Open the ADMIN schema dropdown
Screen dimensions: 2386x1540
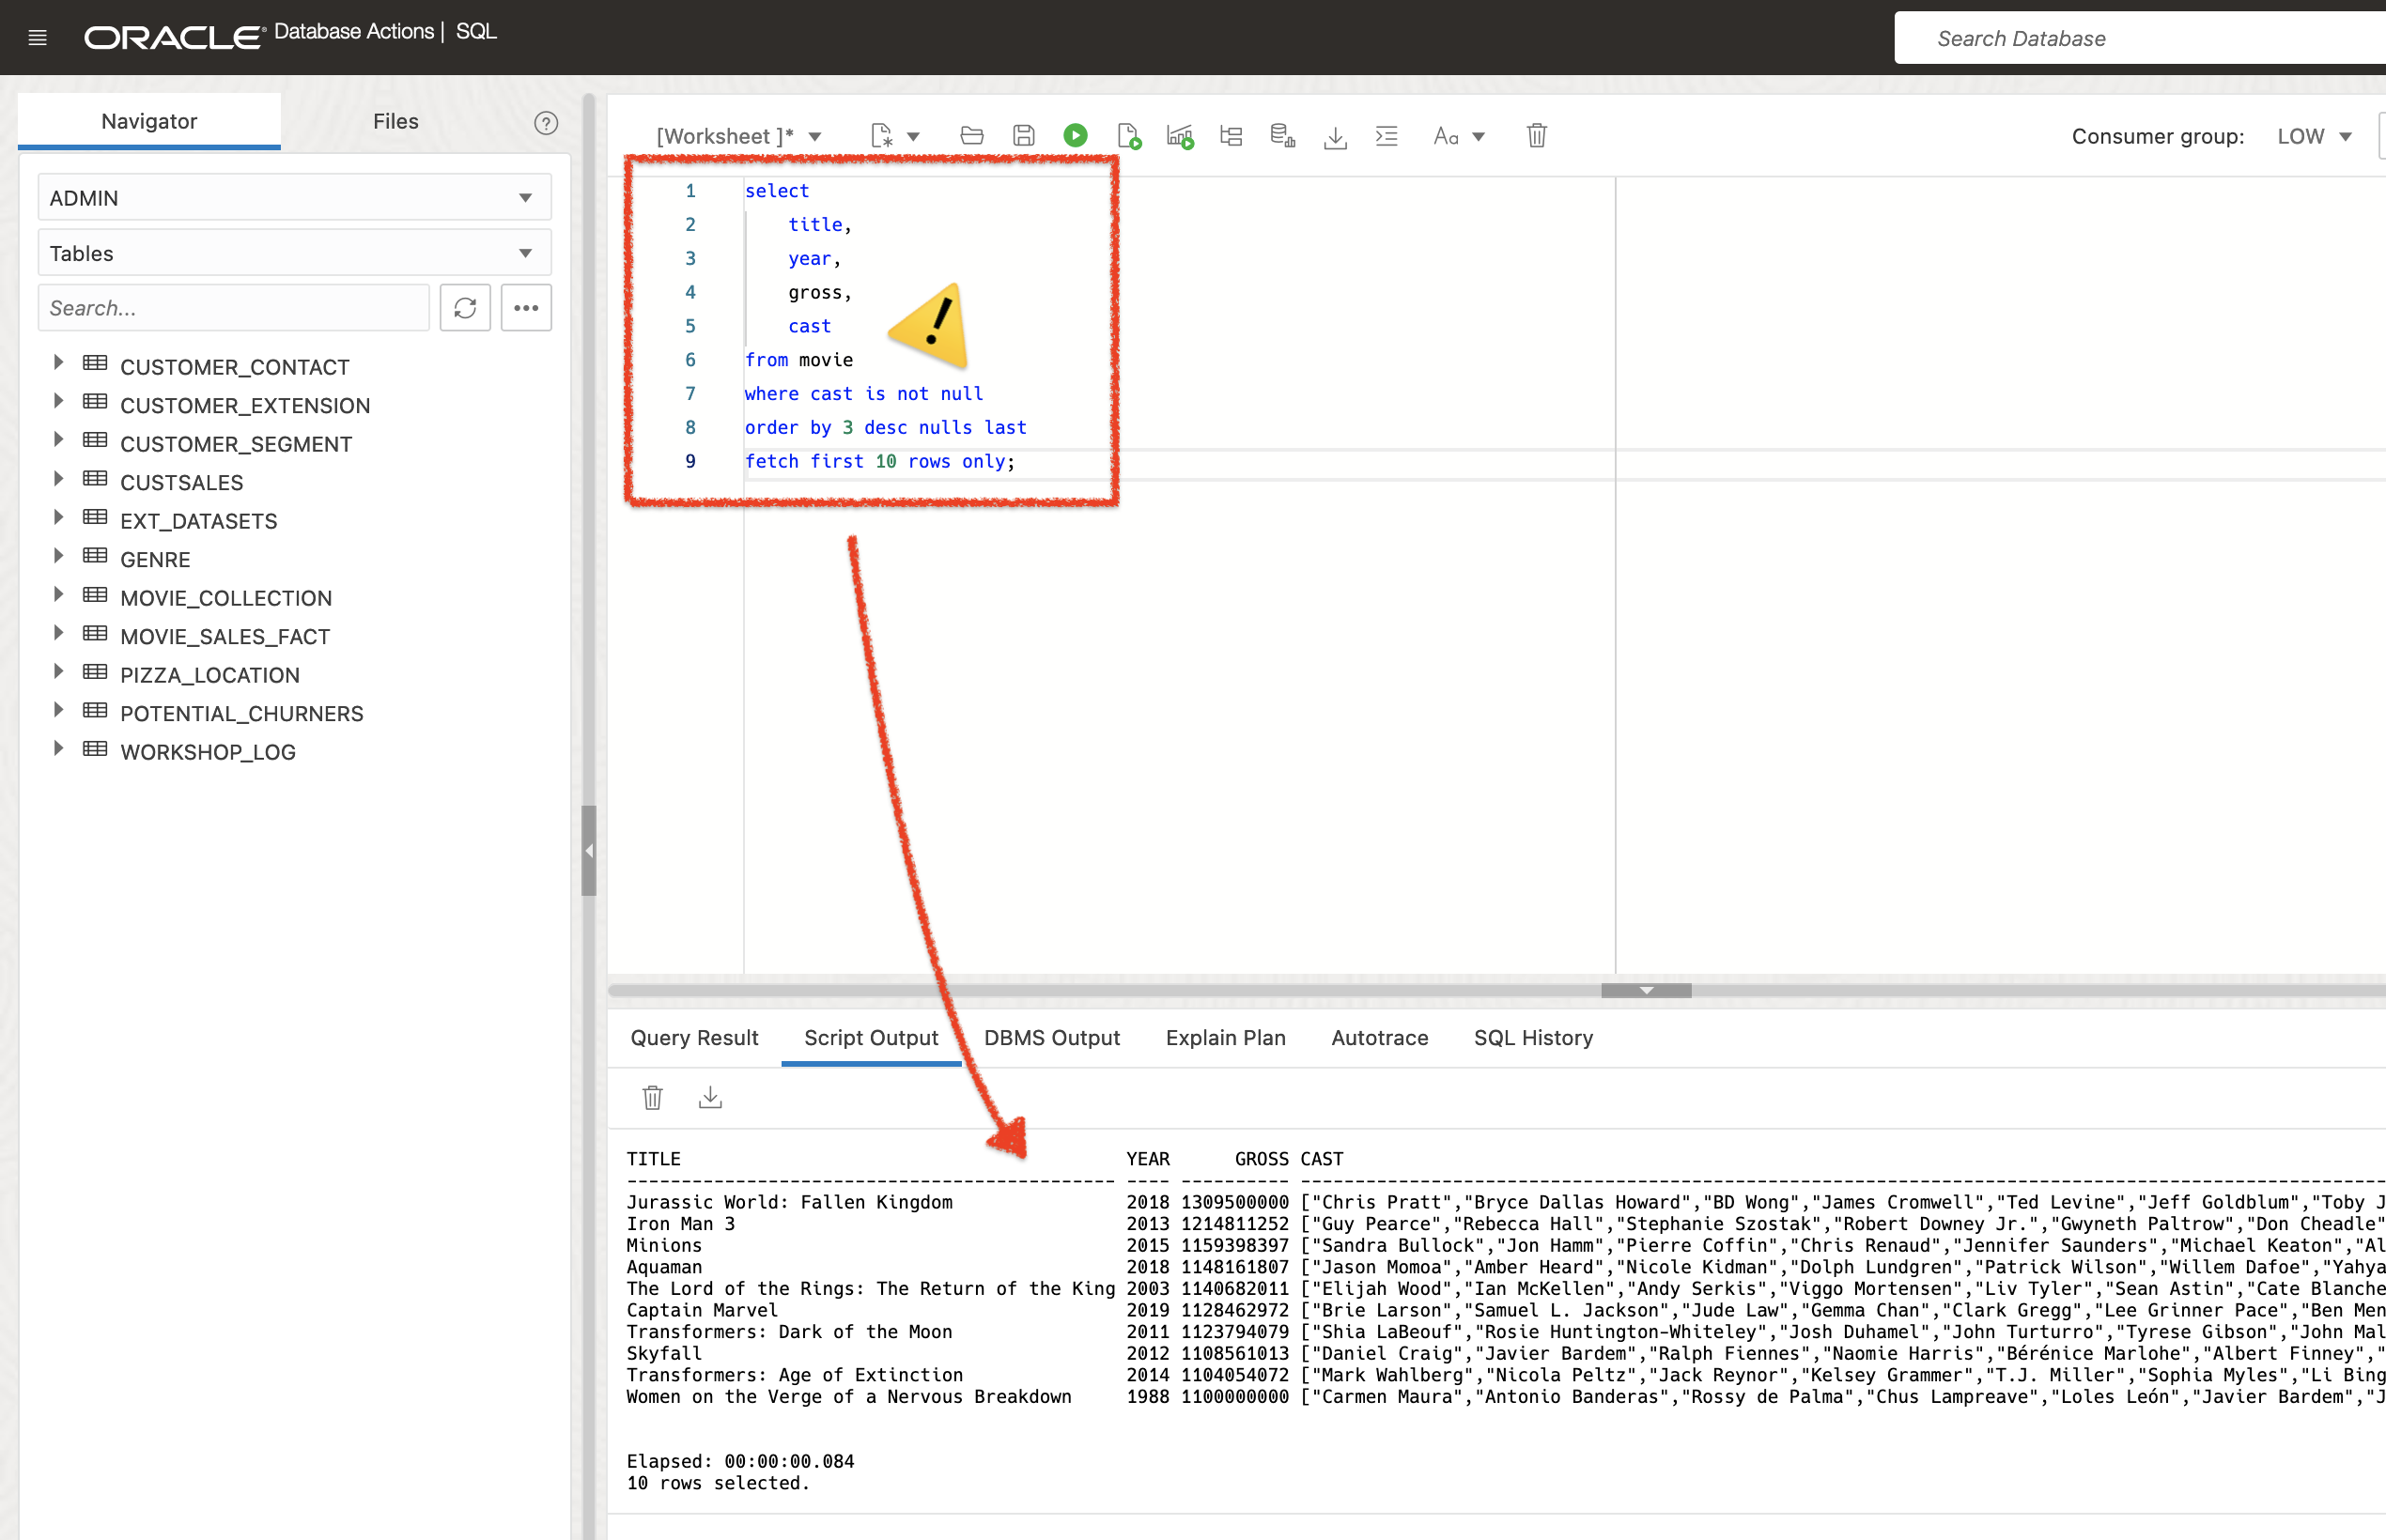pos(294,198)
